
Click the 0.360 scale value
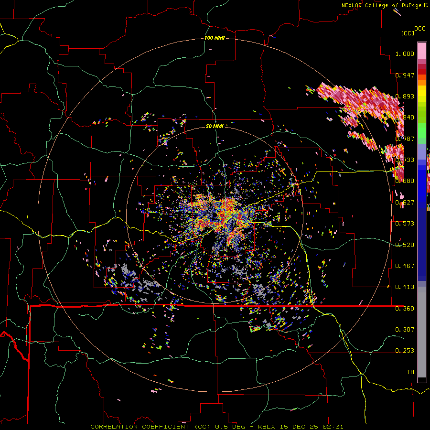(x=405, y=309)
